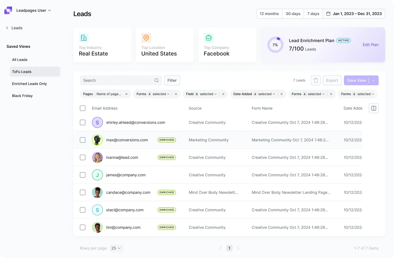Viewport: 394px width, 258px height.
Task: Click the 7% enrichment progress donut
Action: pyautogui.click(x=275, y=45)
